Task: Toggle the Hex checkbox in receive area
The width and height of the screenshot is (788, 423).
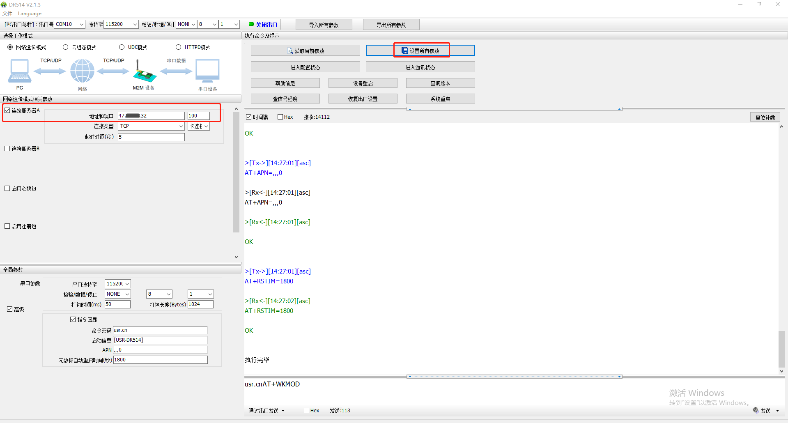Action: (x=280, y=117)
